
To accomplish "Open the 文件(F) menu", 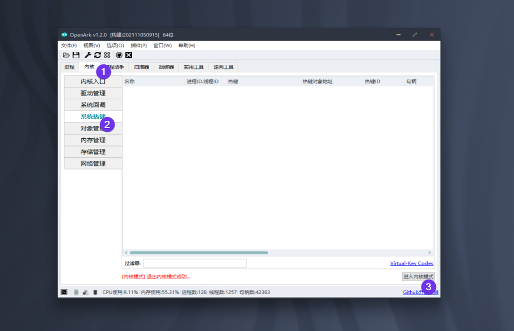I will pyautogui.click(x=69, y=46).
